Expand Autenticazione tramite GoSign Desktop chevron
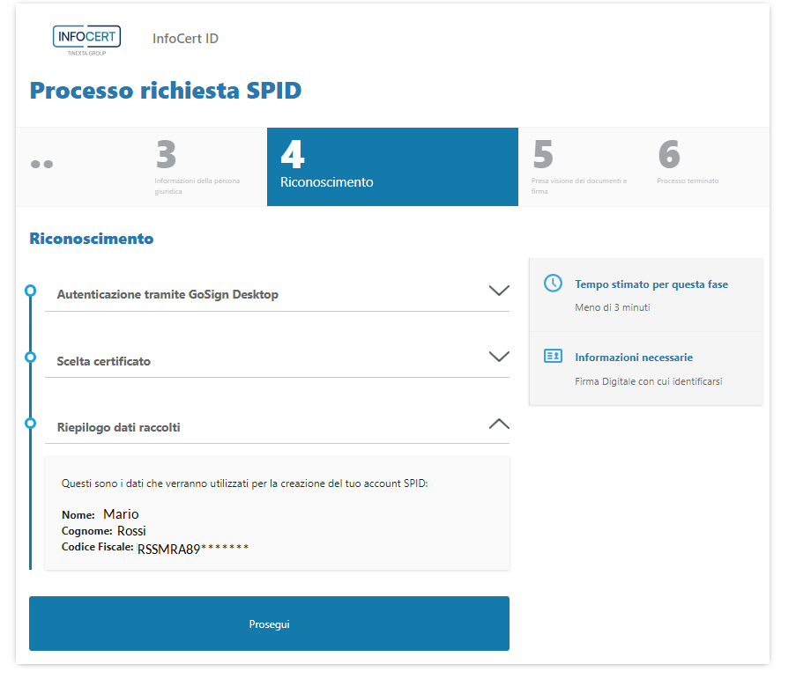 point(499,291)
